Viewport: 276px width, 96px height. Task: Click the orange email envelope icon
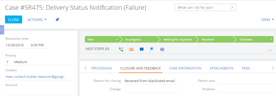coord(131,49)
